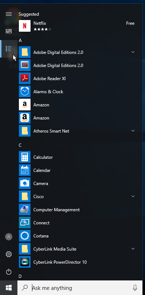145x295 pixels.
Task: Click the CyberLink Media Suite folder icon
Action: 25,249
